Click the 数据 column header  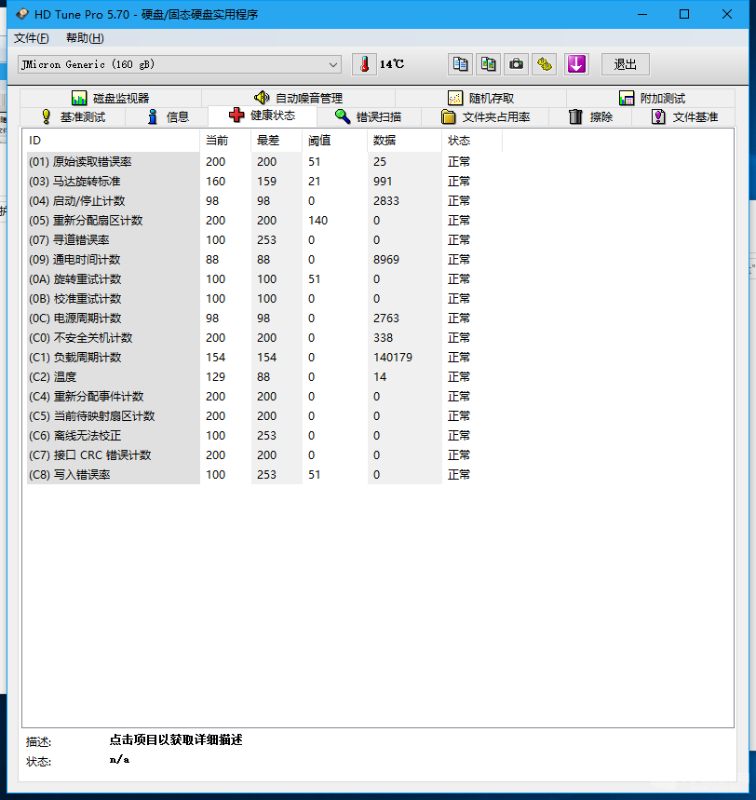[404, 141]
